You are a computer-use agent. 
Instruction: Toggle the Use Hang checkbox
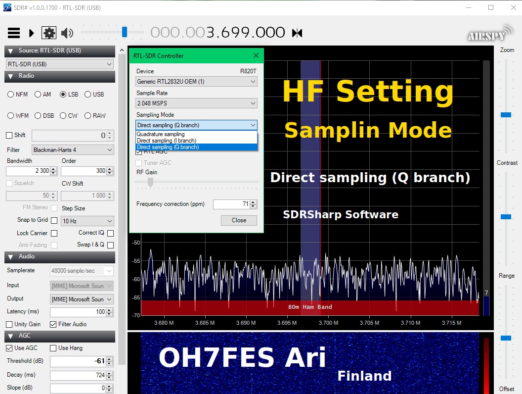click(x=53, y=348)
